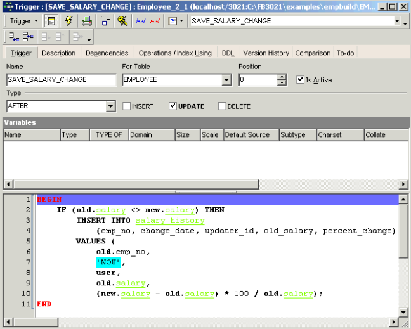Toggle the editor mode form icon
The width and height of the screenshot is (411, 329).
coord(51,21)
